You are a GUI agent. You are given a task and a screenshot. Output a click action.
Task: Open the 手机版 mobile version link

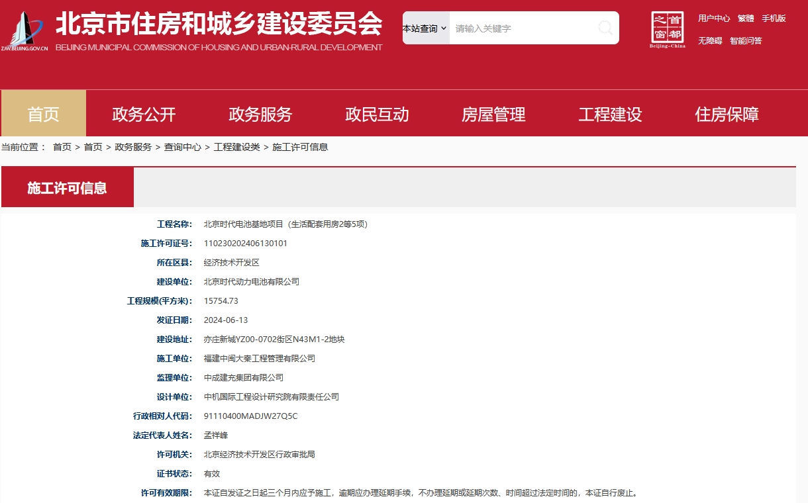coord(774,19)
